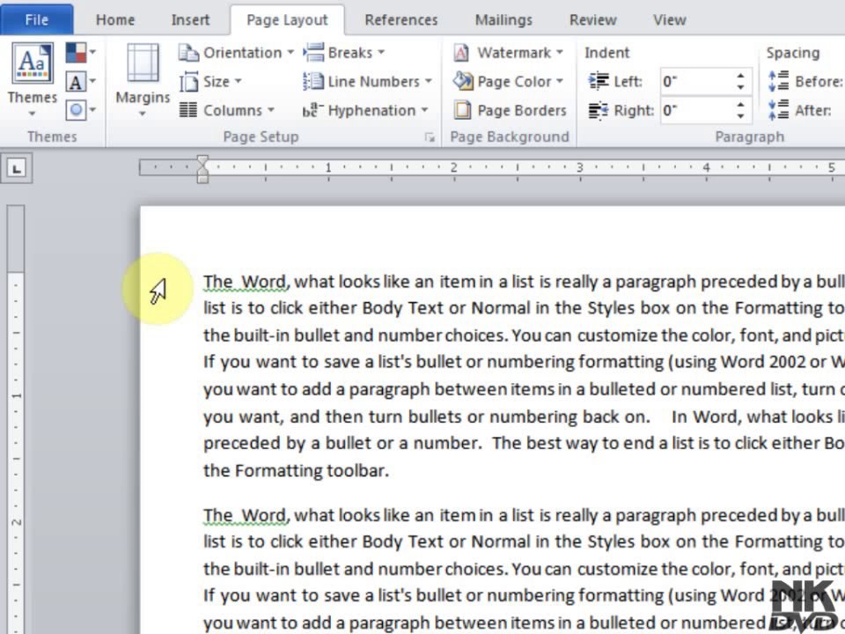Click the vertical ruler
This screenshot has height=634, width=845.
pyautogui.click(x=16, y=419)
